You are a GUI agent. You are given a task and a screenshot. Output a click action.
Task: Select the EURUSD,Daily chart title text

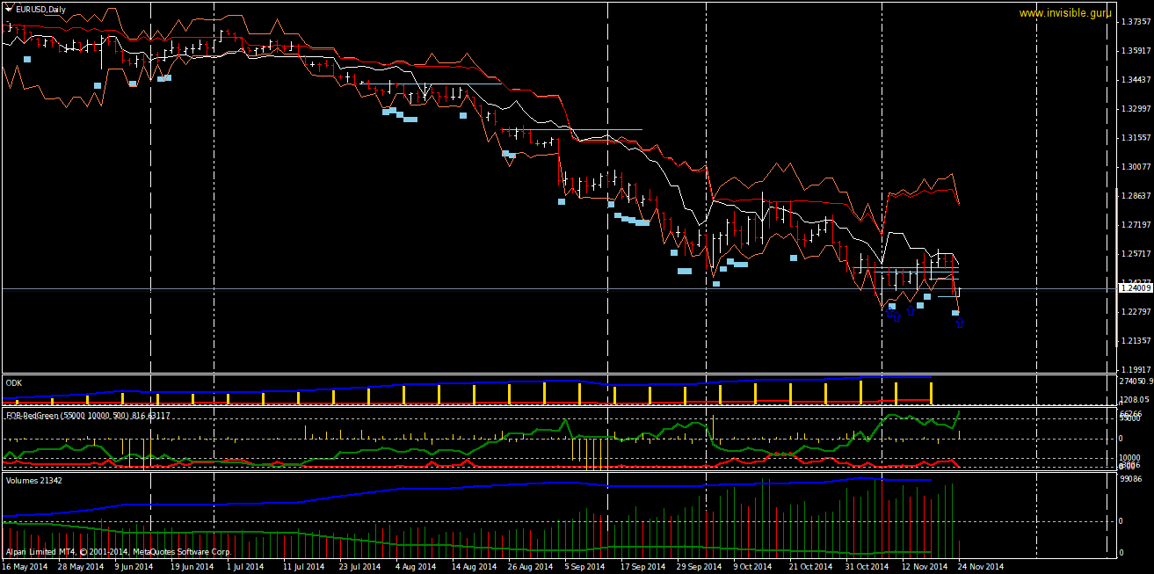point(40,9)
